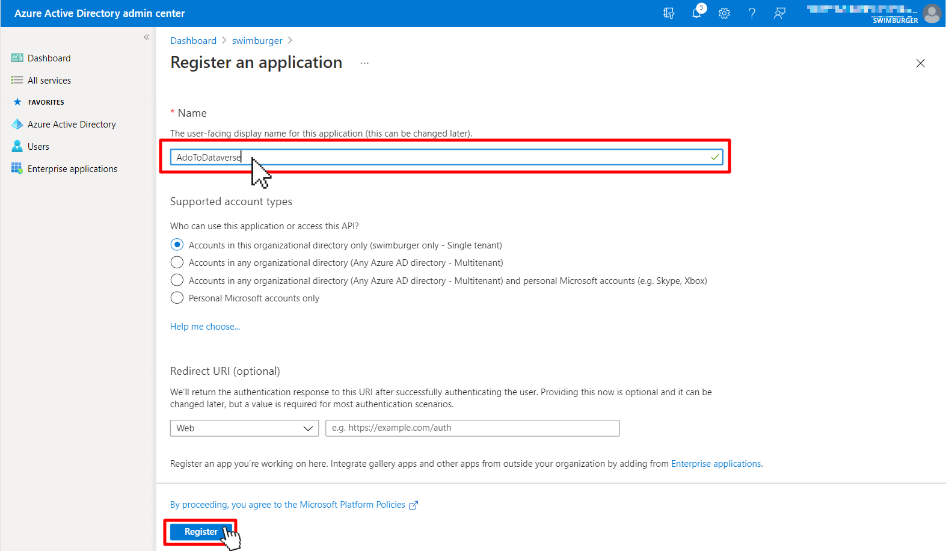
Task: Click the FAVORITES star icon
Action: tap(17, 102)
